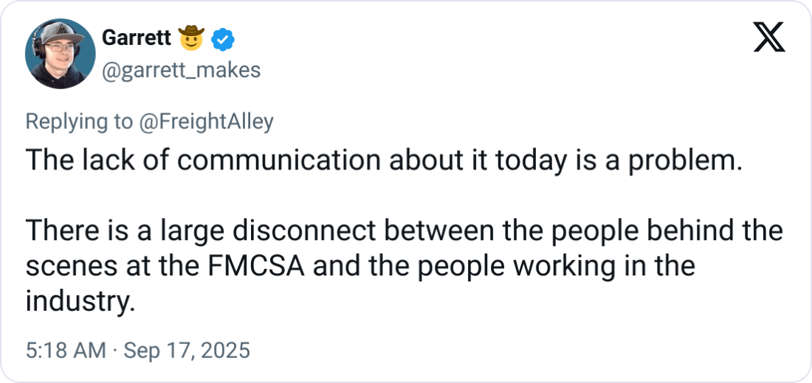Open the 5:18 AM timestamp
The image size is (812, 383).
click(65, 350)
